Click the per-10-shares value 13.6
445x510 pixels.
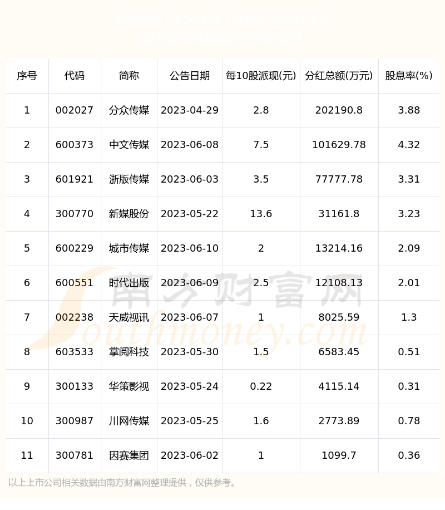point(261,214)
